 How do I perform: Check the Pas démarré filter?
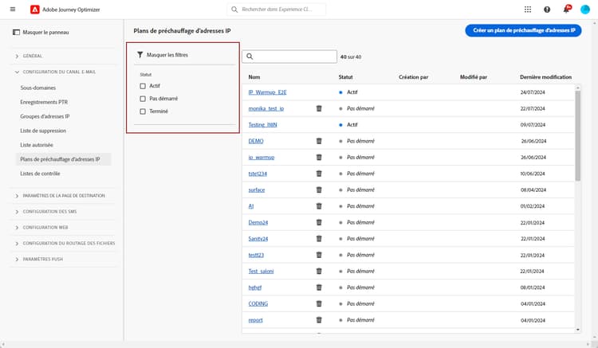click(x=143, y=98)
